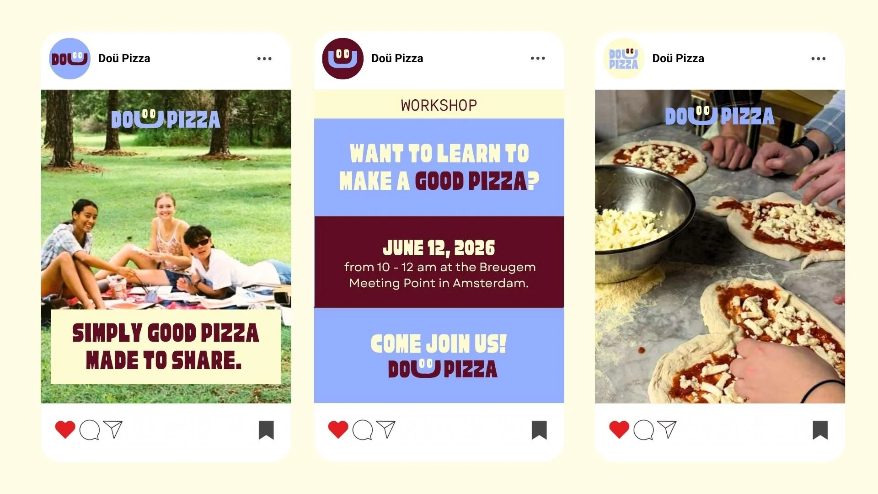Share the pizza-making post
878x494 pixels.
[667, 429]
